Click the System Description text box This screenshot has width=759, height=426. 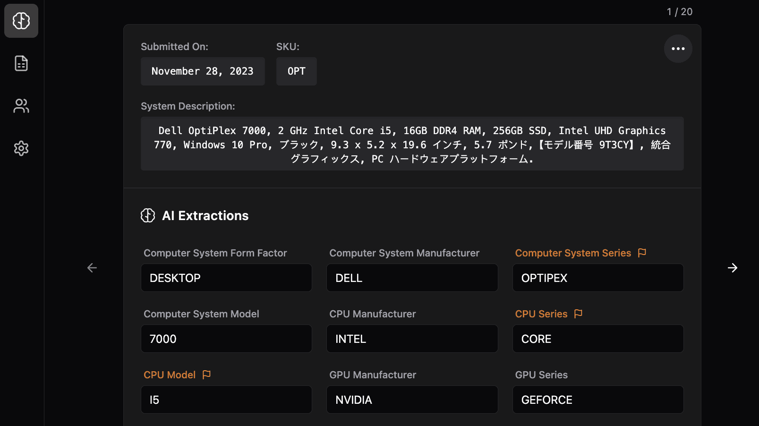pos(412,144)
